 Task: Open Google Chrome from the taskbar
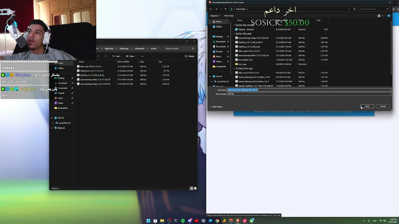coord(217,221)
